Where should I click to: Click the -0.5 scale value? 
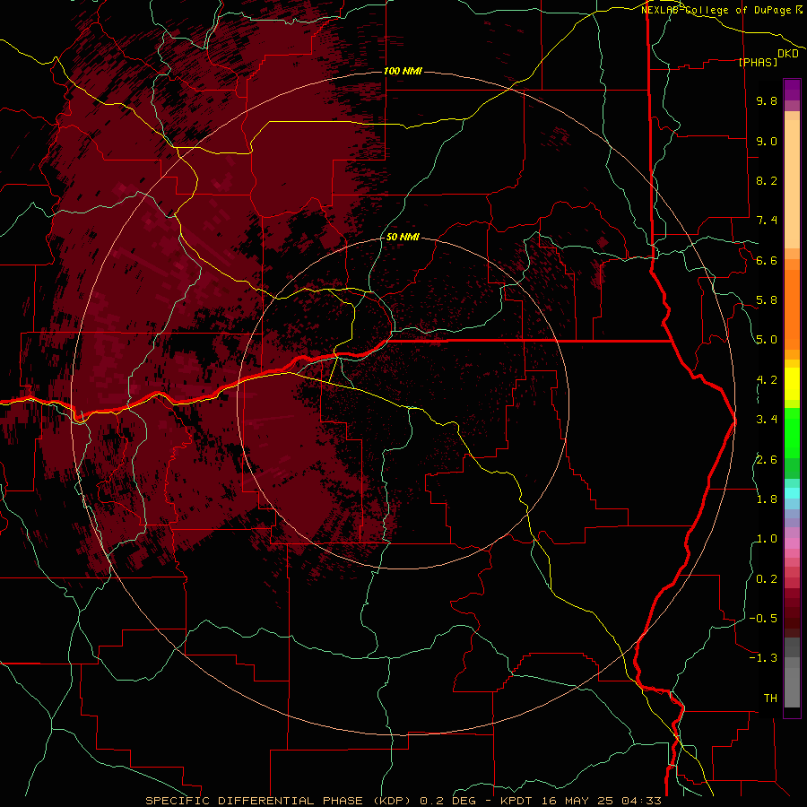pyautogui.click(x=763, y=619)
